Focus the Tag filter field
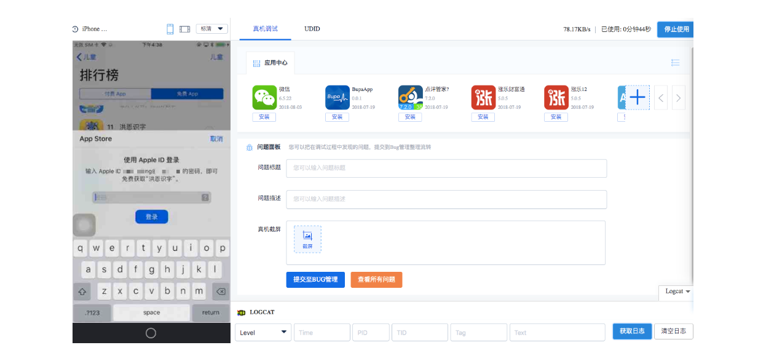Screen dimensions: 766x361 click(x=479, y=332)
